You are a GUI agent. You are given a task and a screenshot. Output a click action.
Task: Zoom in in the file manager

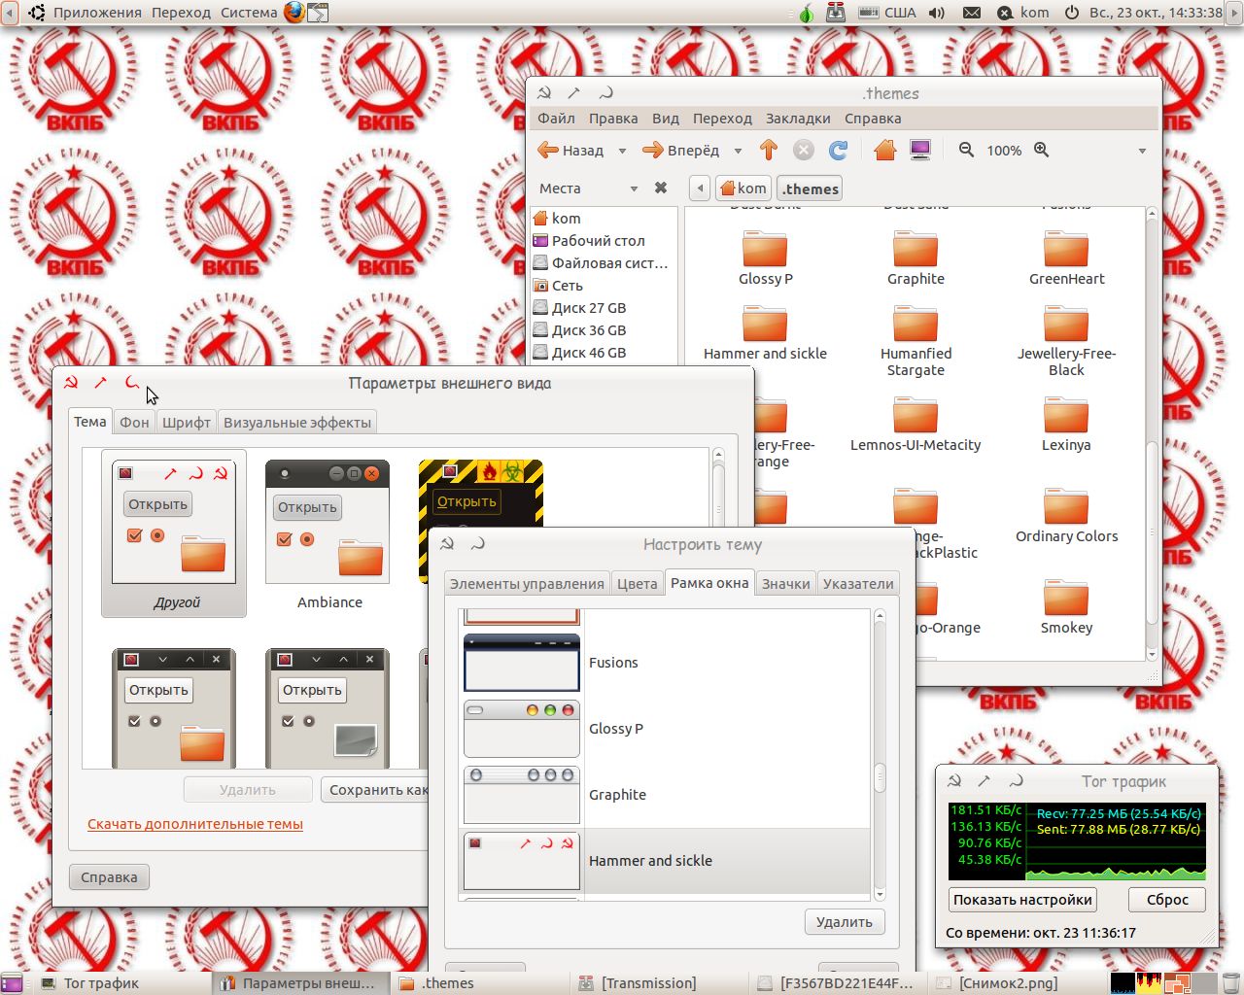[1042, 150]
